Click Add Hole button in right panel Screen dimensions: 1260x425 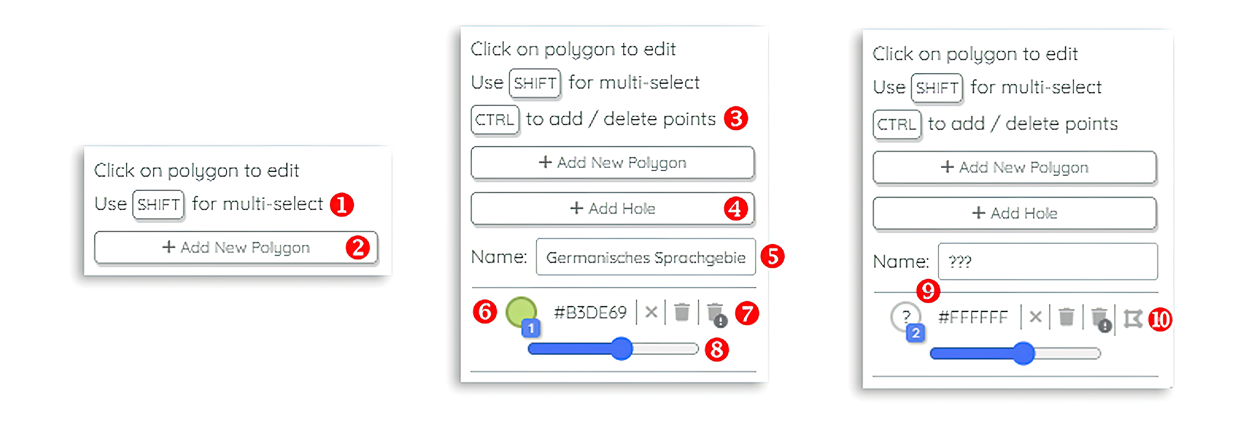(x=1015, y=213)
